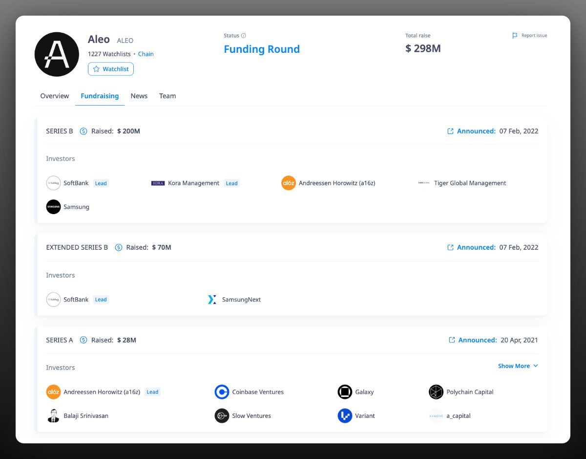Click the 1227 Watchlists text
This screenshot has width=586, height=459.
click(x=109, y=54)
